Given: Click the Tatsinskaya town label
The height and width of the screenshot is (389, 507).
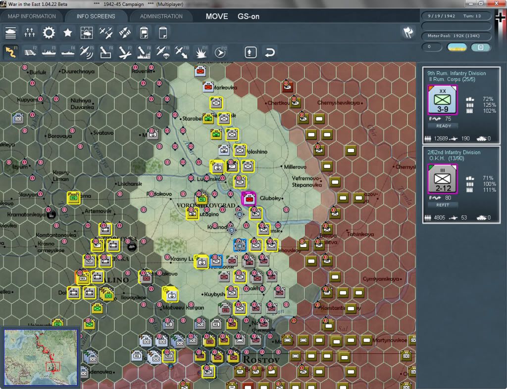Looking at the screenshot, I should pyautogui.click(x=360, y=234).
